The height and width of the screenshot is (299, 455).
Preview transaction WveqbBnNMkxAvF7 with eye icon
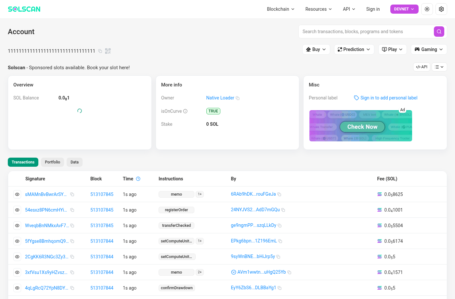tap(17, 226)
